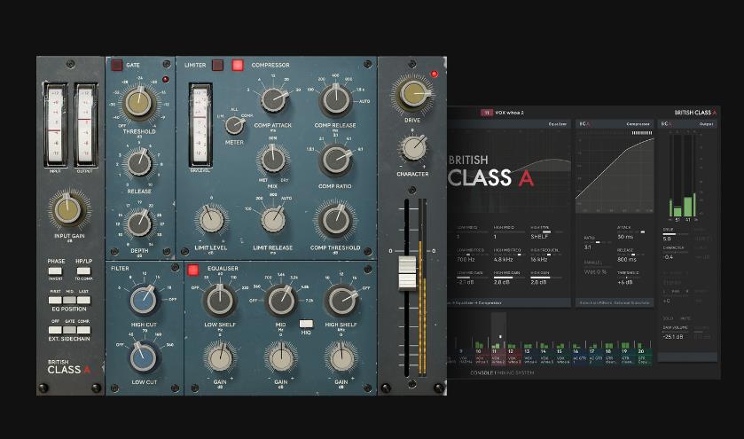This screenshot has height=439, width=744.
Task: Enable the HiQ switch for Mid band
Action: (306, 323)
